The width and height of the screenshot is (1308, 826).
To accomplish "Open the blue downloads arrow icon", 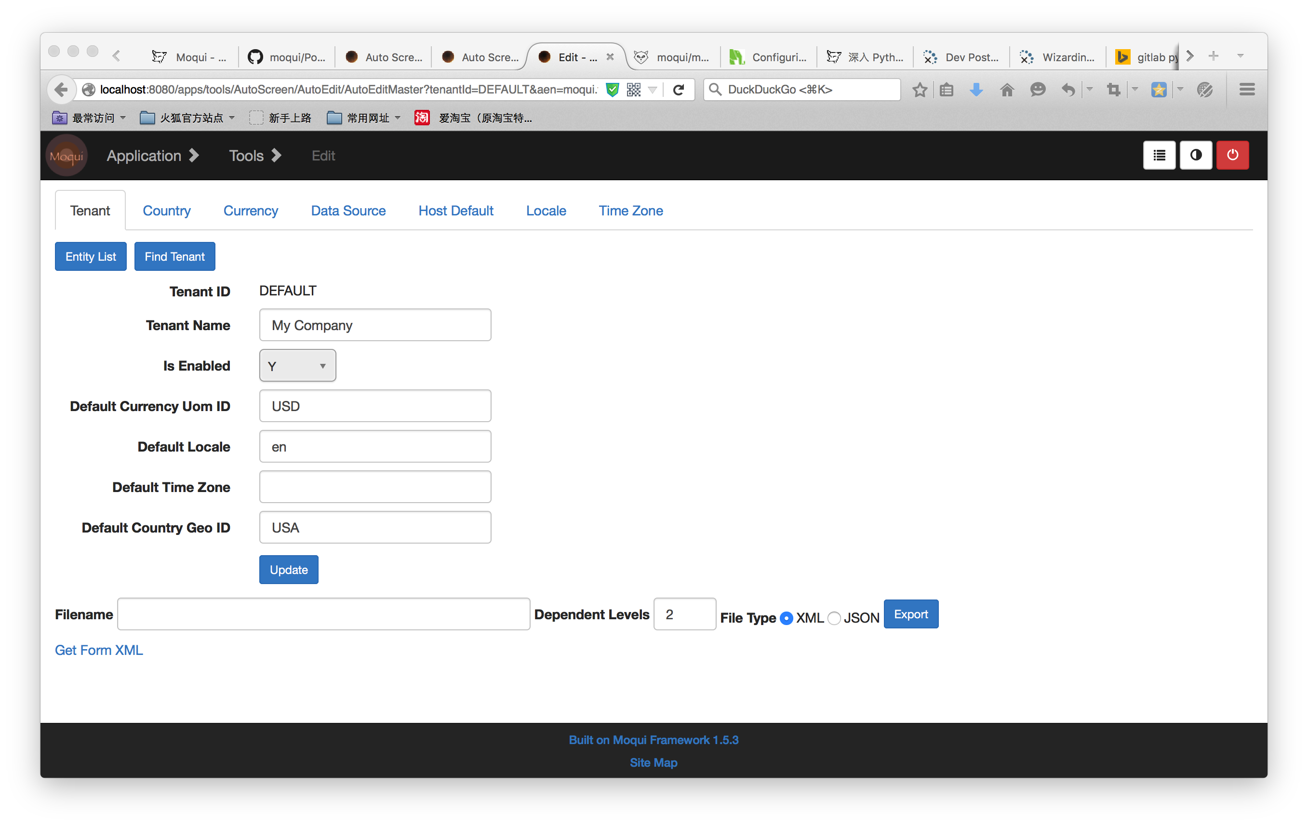I will coord(976,90).
